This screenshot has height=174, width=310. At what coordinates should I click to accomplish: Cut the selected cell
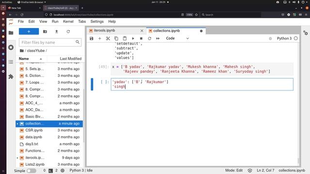(x=108, y=39)
